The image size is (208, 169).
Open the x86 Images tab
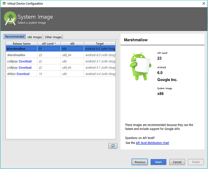(34, 37)
